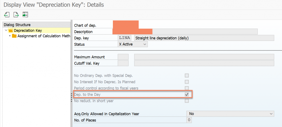Image resolution: width=282 pixels, height=127 pixels.
Task: Toggle No Interest If No Deprec. Is Planned checkbox
Action: click(x=187, y=82)
